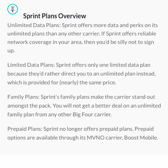Click the "Prepaid Plans:" label text
This screenshot has width=168, height=168.
point(25,129)
